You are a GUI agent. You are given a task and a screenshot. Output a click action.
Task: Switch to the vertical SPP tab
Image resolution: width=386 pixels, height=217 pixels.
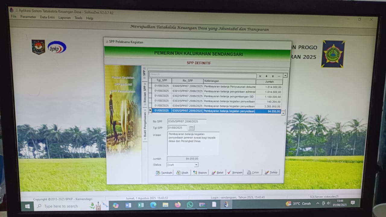[144, 73]
